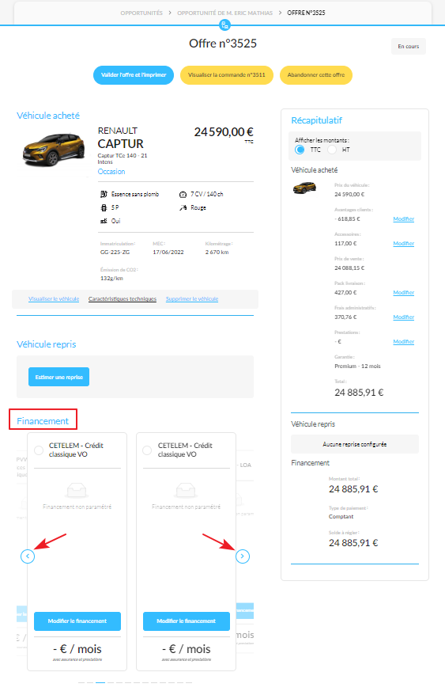Open the Visualiser le véhicule link
Screen dimensions: 445x695
[x=54, y=298]
